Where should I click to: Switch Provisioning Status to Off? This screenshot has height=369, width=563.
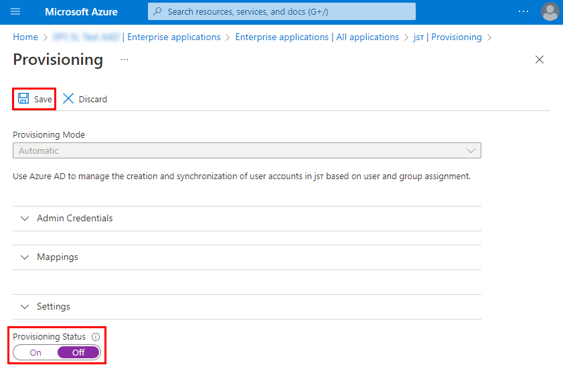78,352
